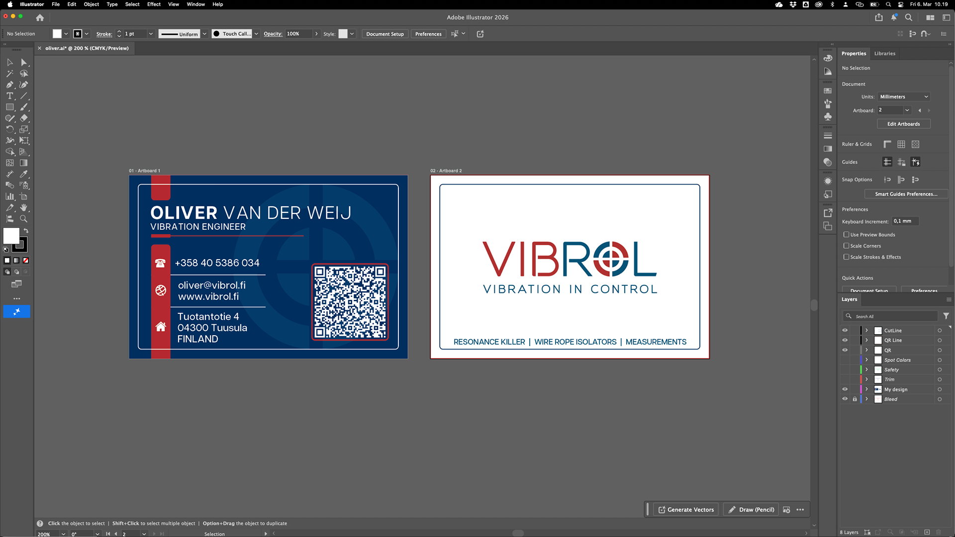Click the Generate Vectors button
The image size is (955, 537).
click(685, 510)
